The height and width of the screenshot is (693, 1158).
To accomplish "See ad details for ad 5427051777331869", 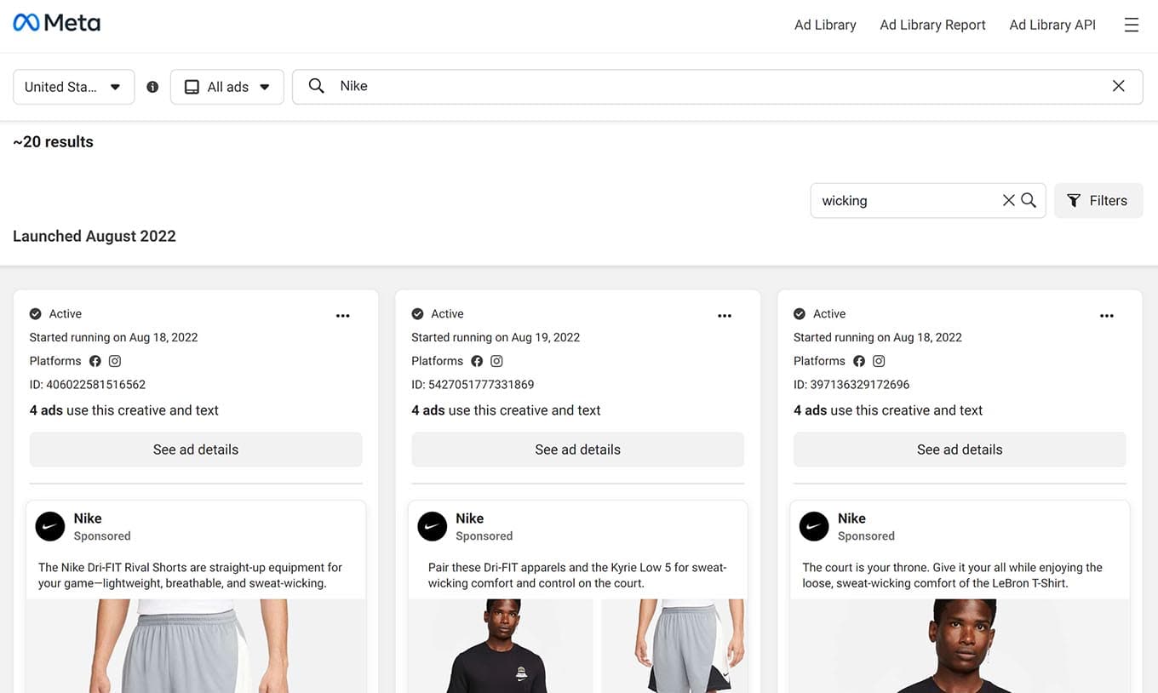I will point(578,450).
